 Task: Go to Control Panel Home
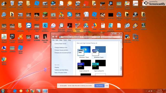60,44
